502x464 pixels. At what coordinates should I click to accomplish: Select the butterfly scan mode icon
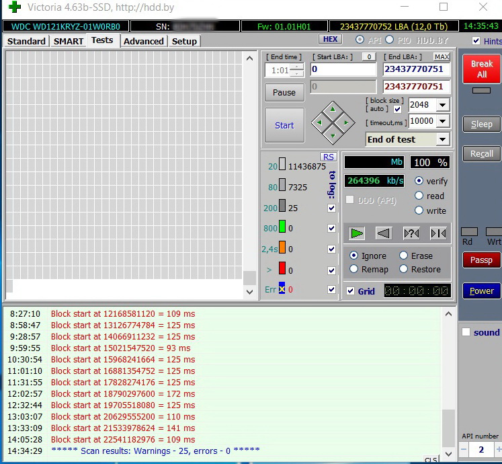point(438,233)
